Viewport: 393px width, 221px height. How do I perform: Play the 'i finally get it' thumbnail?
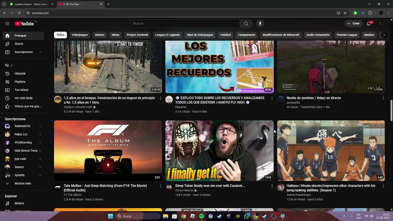[x=220, y=150]
